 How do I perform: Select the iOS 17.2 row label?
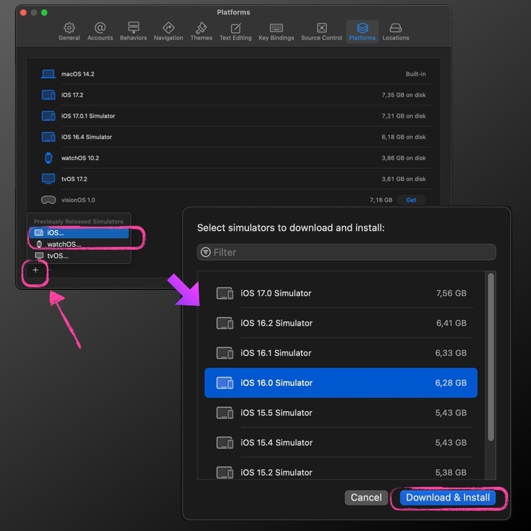click(x=72, y=95)
